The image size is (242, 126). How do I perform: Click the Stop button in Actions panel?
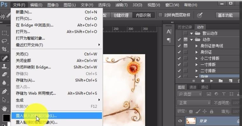coord(194,81)
